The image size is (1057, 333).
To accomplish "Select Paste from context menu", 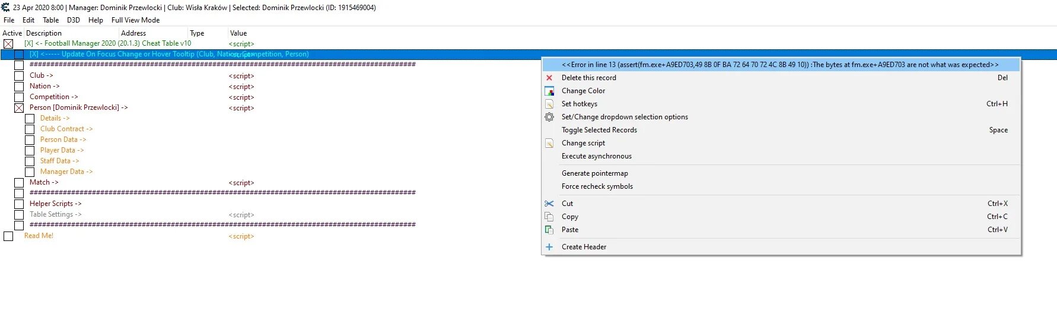I will 781,230.
